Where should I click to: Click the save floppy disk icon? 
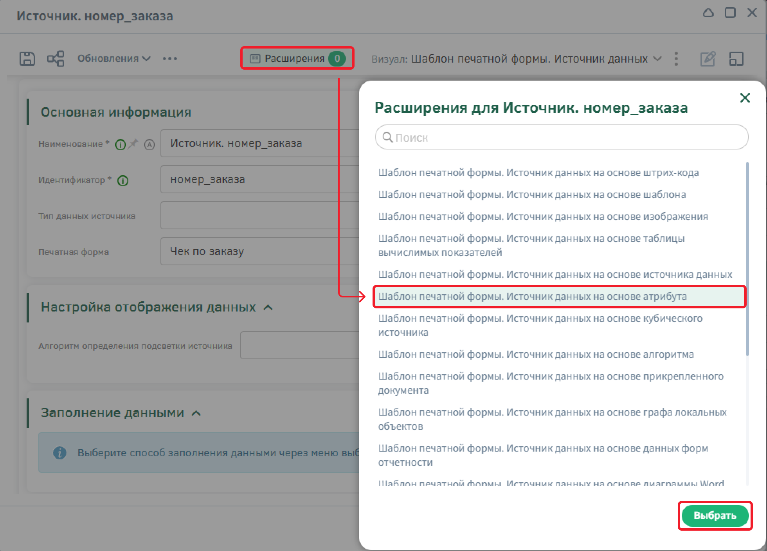click(27, 59)
